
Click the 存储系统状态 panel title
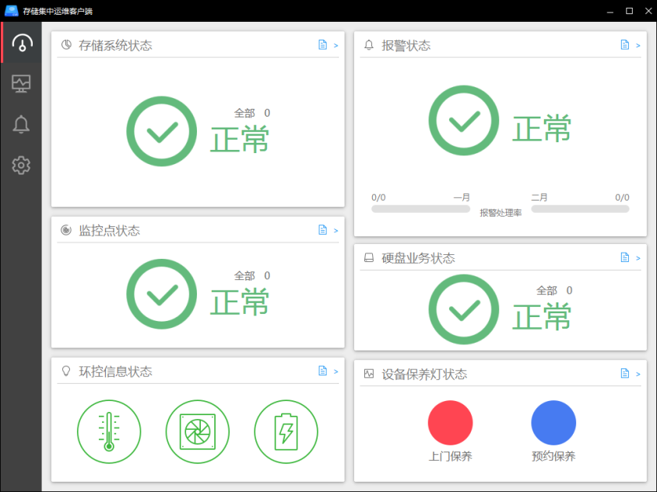(x=115, y=45)
